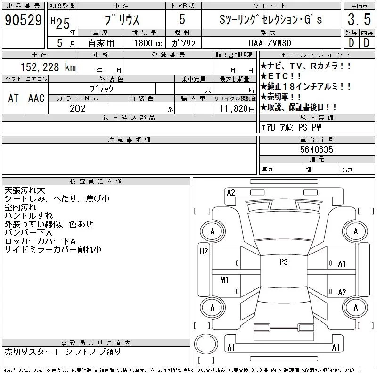Click the 事務局よりご案内 section header
Screen dimensions: 377x377
coord(96,343)
